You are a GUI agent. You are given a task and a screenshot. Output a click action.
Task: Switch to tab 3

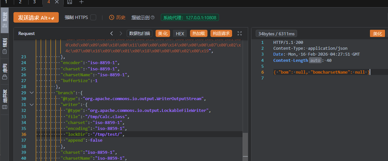pos(34,2)
